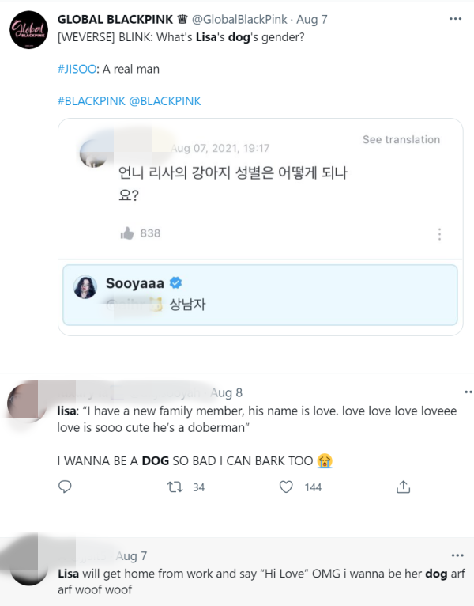Click the Sooyaaa username in reply box

tap(136, 283)
